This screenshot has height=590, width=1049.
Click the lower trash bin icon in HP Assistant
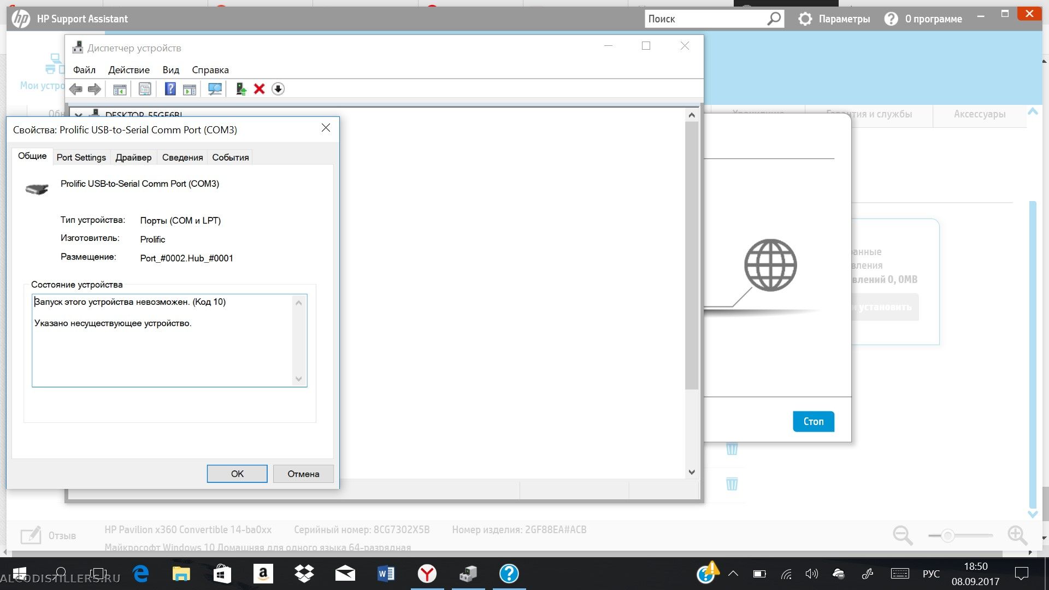tap(732, 483)
